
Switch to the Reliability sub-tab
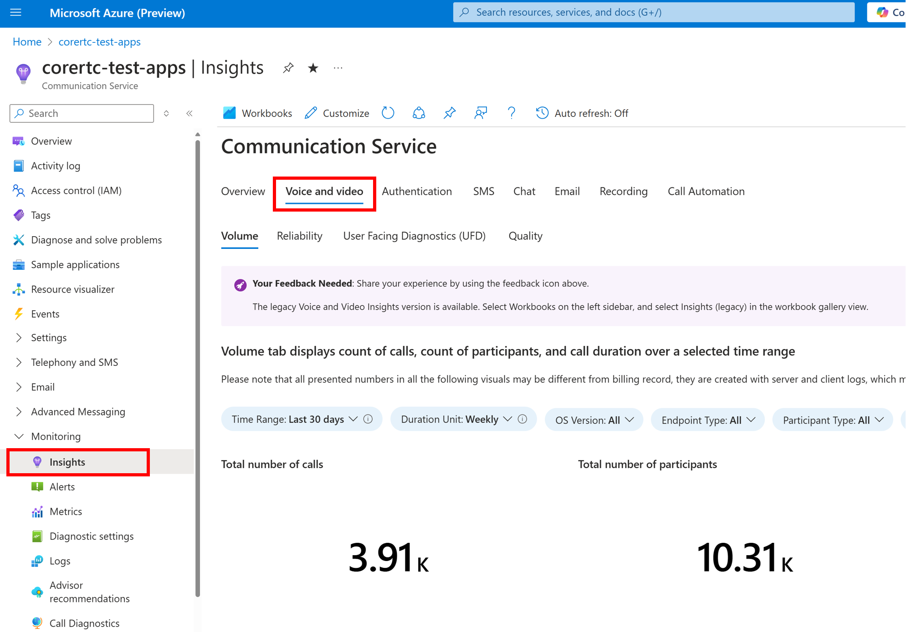(300, 236)
